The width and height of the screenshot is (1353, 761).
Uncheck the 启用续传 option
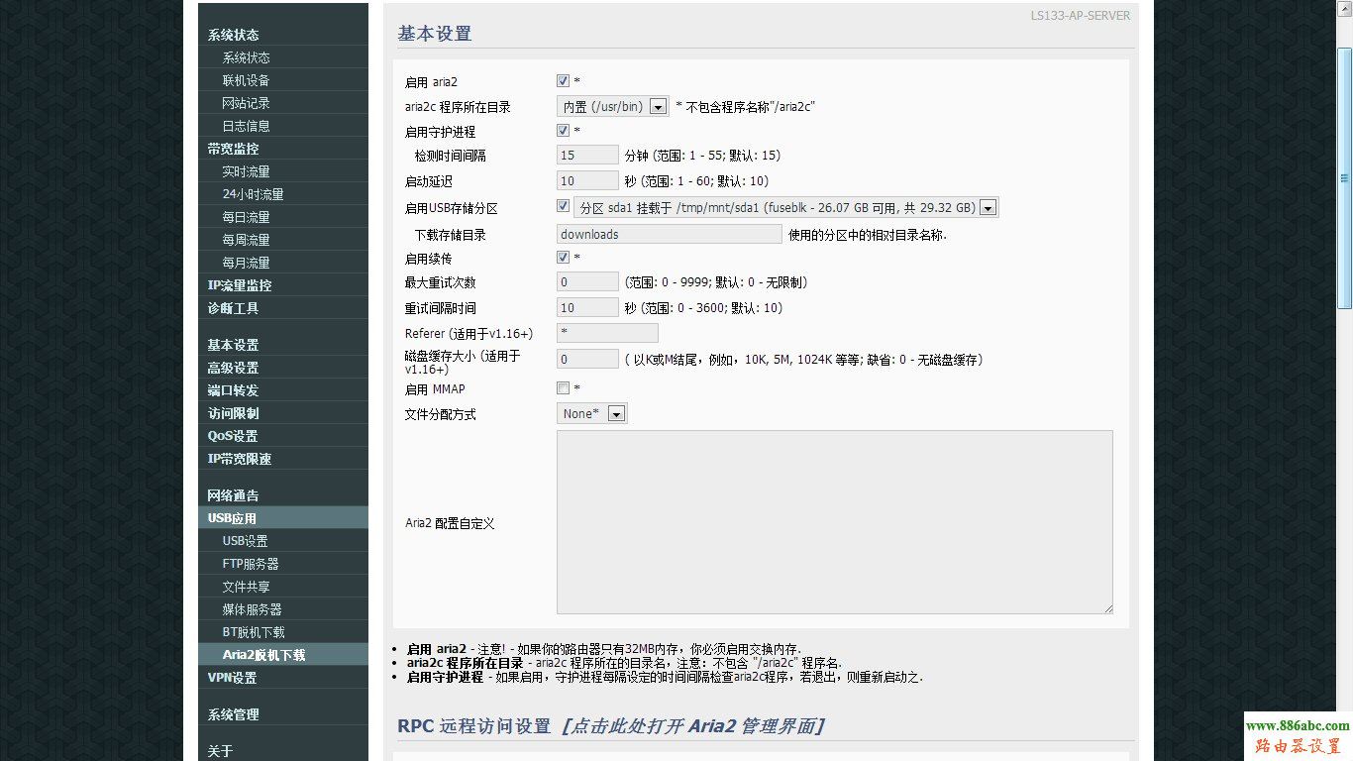pyautogui.click(x=563, y=257)
